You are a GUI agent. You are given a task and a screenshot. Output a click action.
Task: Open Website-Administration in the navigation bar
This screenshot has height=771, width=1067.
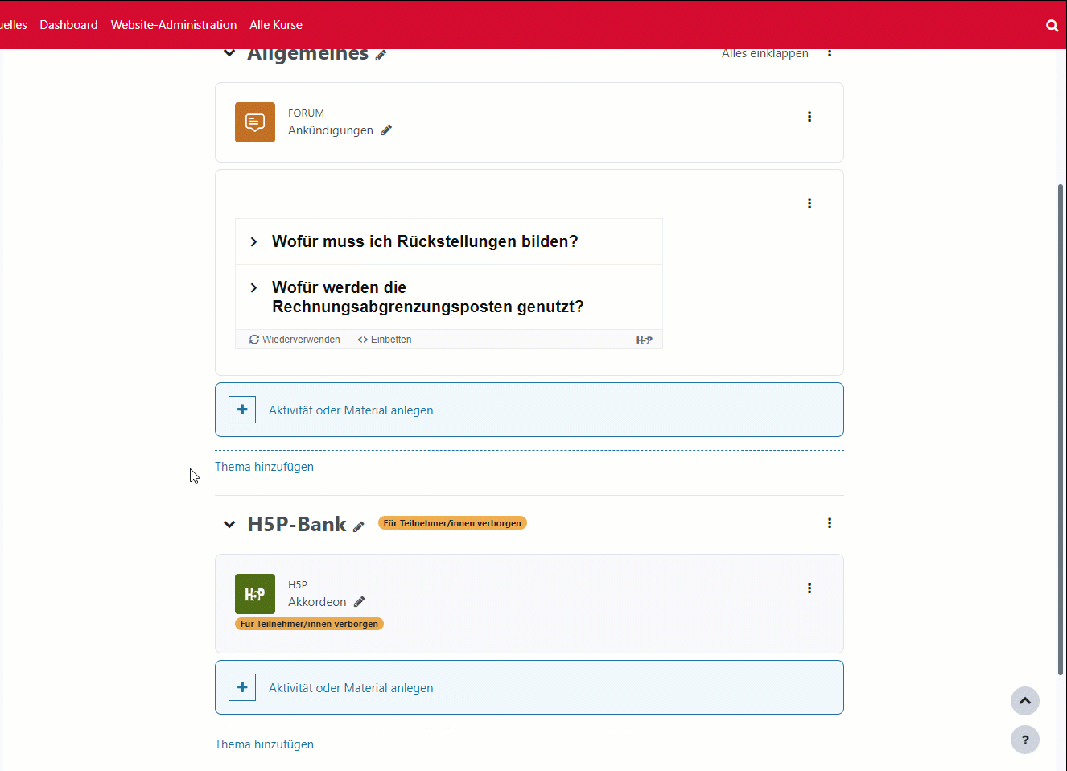(174, 25)
